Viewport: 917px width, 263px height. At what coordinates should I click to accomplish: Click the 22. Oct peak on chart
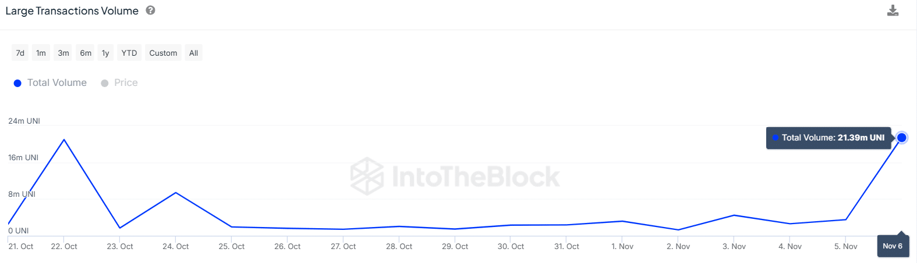[x=64, y=139]
